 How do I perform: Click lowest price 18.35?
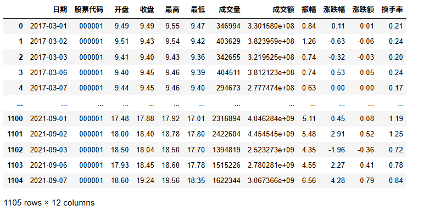(196, 180)
